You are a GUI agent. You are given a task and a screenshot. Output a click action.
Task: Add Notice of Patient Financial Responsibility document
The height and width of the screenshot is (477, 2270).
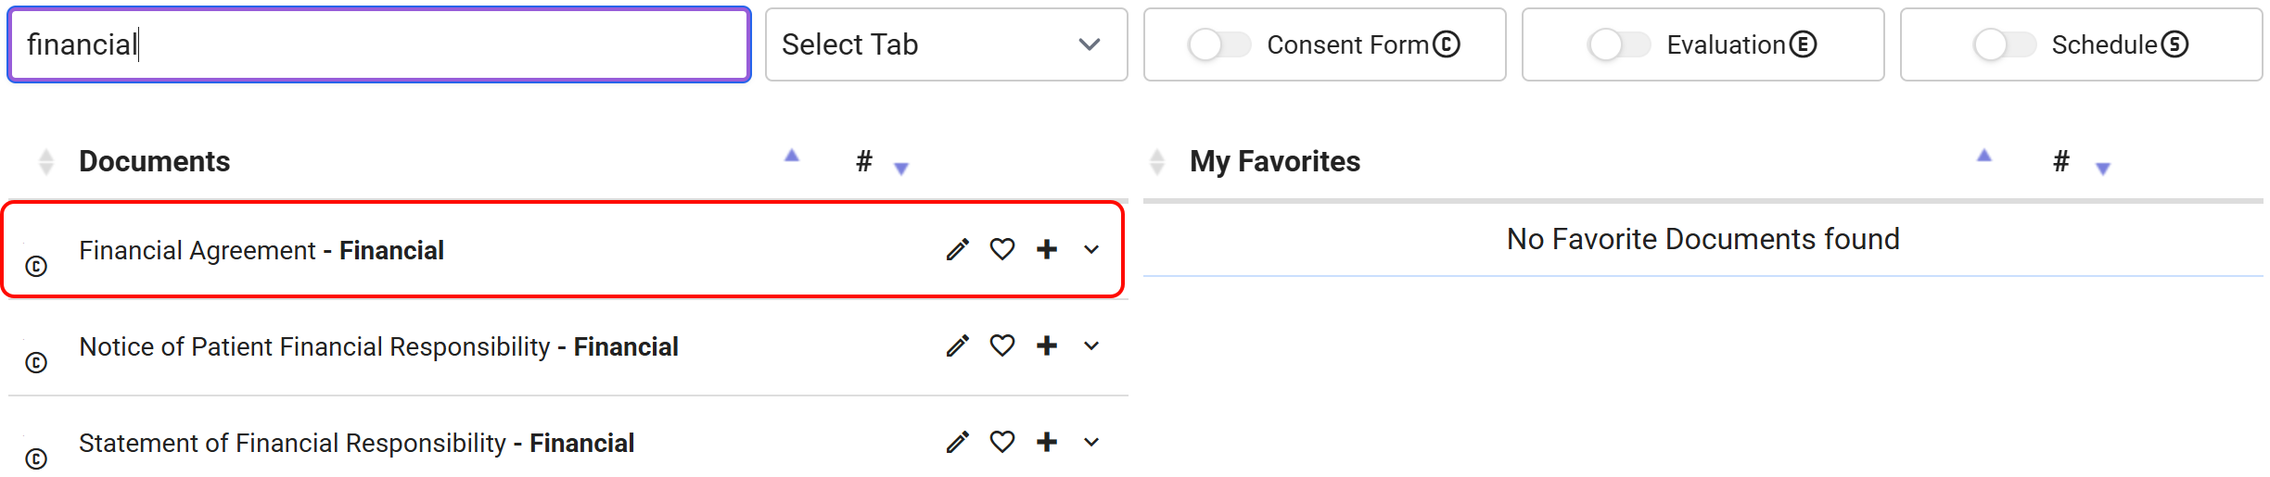click(1047, 345)
